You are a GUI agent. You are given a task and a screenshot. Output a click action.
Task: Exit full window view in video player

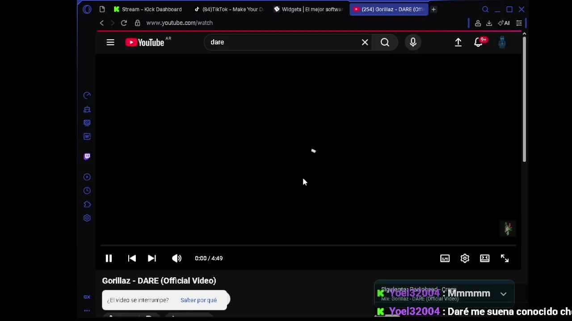point(505,258)
